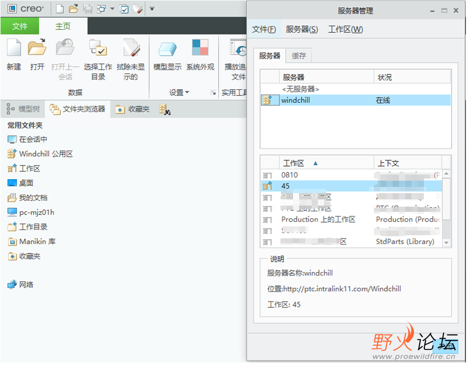Click 打开上一会话 ribbon button
This screenshot has height=365, width=468.
(x=65, y=59)
